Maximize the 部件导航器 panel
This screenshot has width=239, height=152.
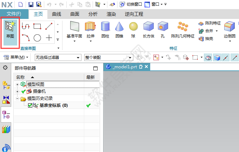coord(95,68)
